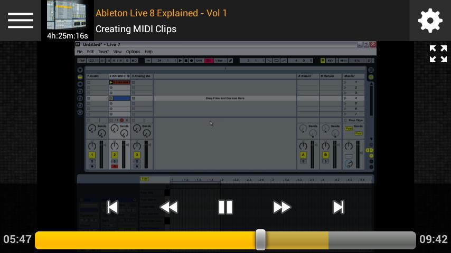
Task: Click the 09:42 total duration label
Action: 433,239
